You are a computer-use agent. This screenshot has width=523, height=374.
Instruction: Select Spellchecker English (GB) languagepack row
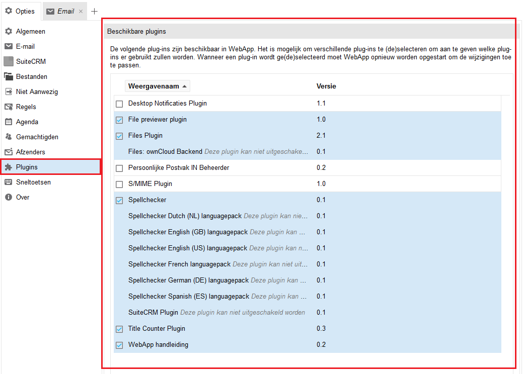[307, 232]
